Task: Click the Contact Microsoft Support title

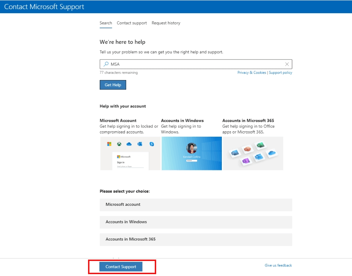Action: click(x=44, y=7)
